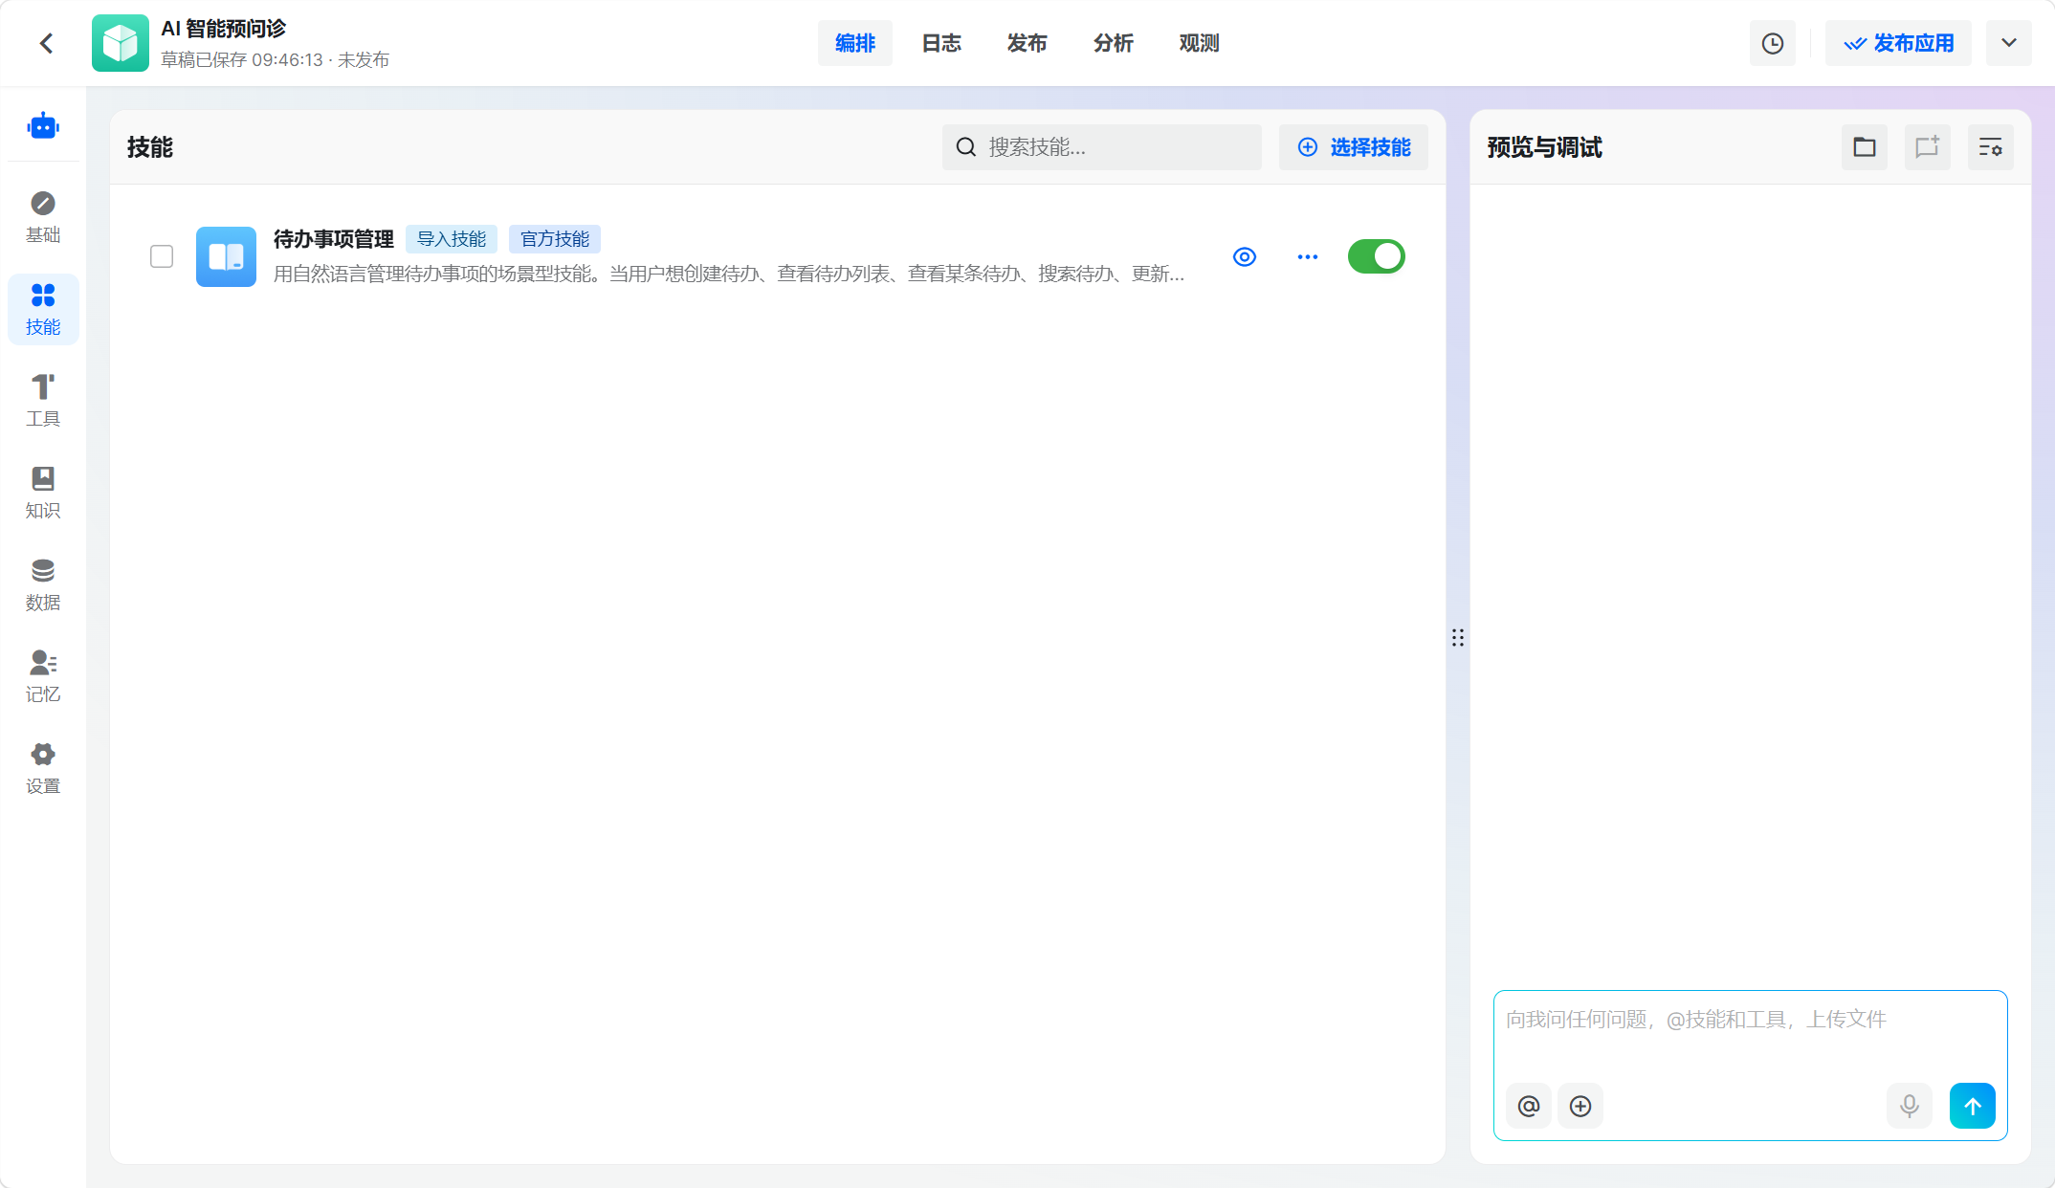Screen dimensions: 2055x1188
Task: Focus the 搜索技能 search field
Action: pyautogui.click(x=1102, y=147)
